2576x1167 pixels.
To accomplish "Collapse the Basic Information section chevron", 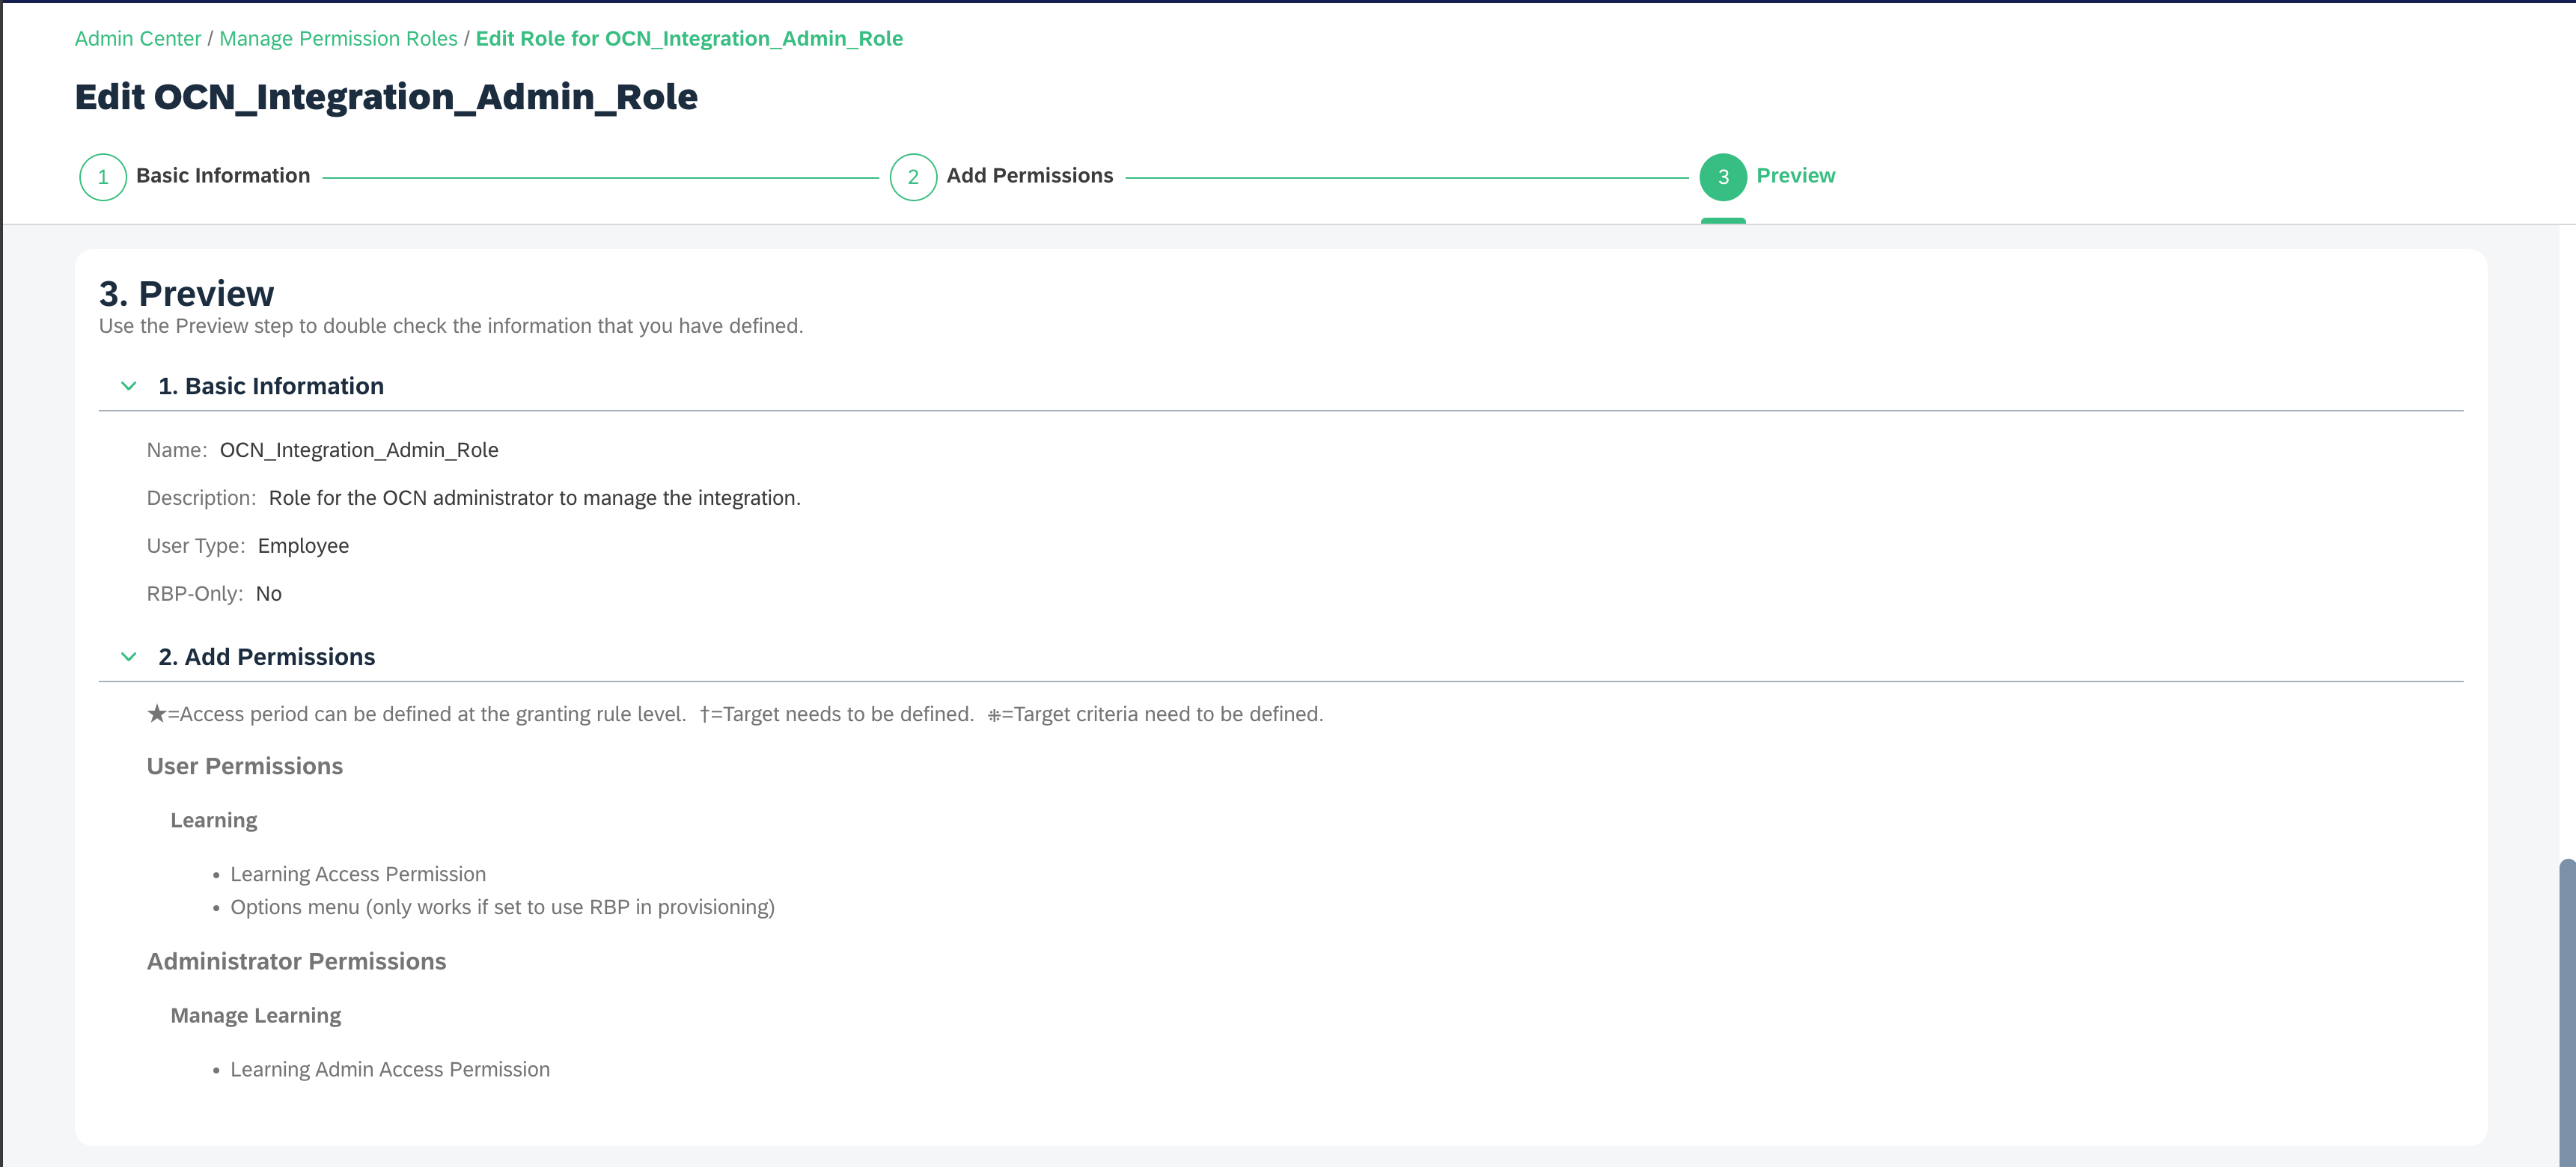I will (128, 386).
